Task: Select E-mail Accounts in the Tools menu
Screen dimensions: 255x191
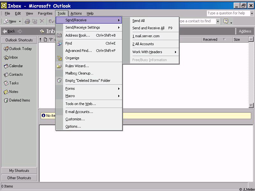Action: [x=79, y=112]
